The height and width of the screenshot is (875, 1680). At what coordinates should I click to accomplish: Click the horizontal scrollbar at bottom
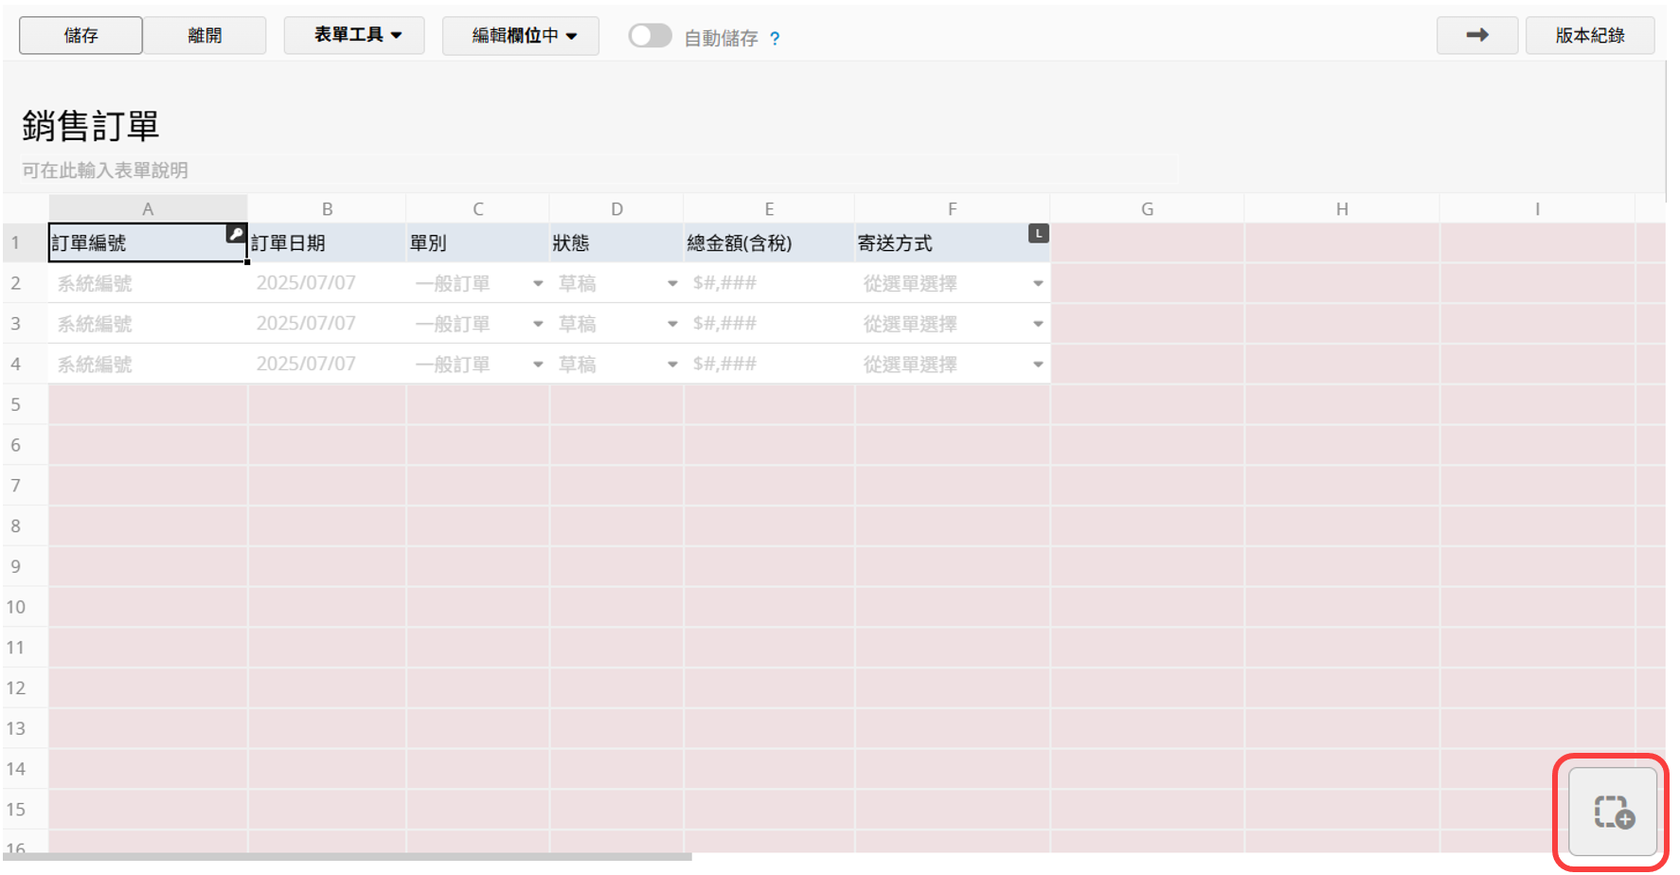point(348,857)
